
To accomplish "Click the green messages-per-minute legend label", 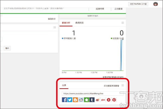I will (117, 39).
